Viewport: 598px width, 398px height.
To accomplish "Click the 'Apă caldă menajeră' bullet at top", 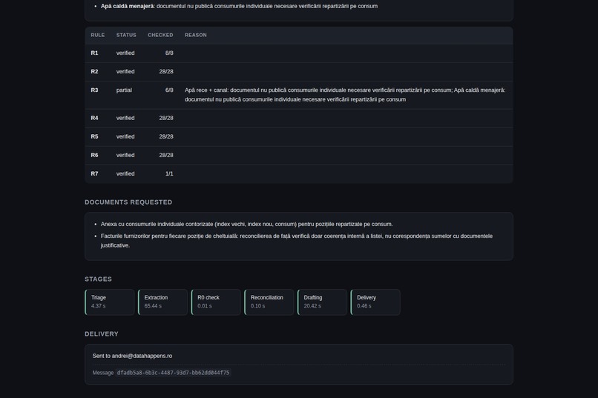I will [239, 6].
